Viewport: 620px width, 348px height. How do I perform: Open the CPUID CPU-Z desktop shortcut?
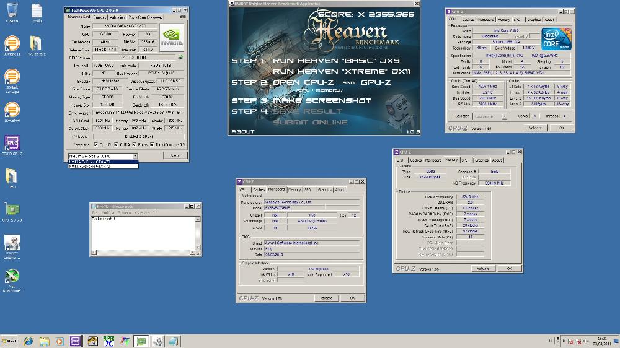point(12,145)
